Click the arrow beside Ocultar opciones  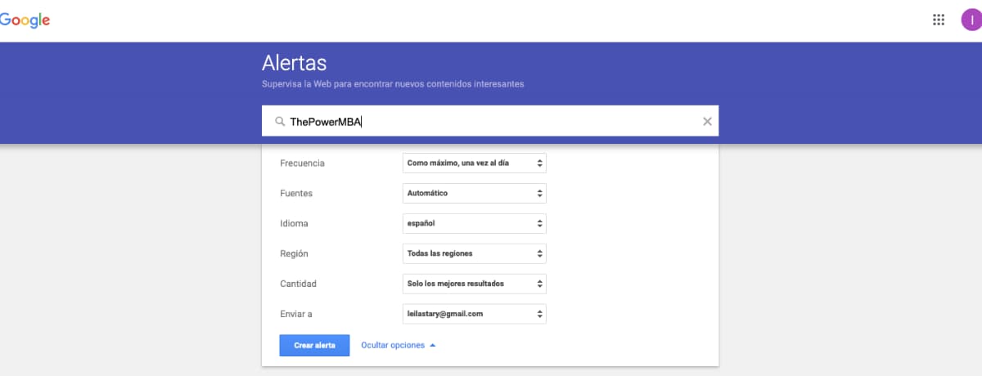point(433,345)
